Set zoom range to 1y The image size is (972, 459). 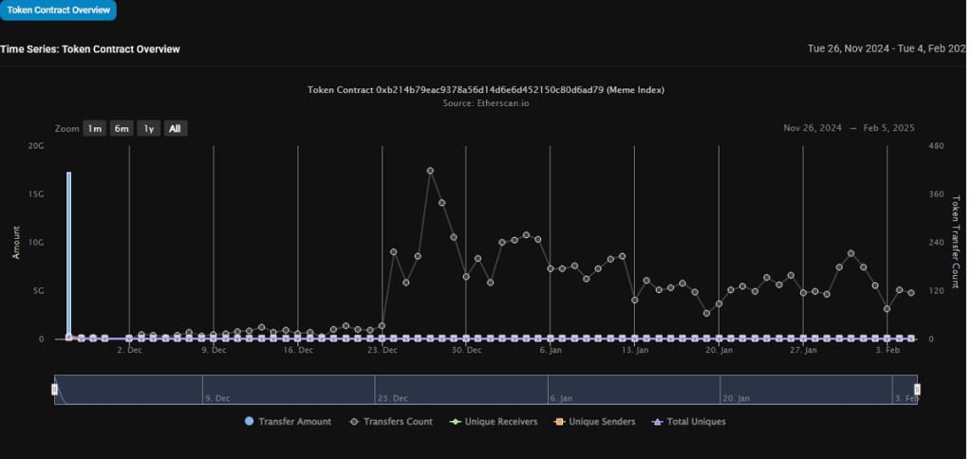point(148,129)
